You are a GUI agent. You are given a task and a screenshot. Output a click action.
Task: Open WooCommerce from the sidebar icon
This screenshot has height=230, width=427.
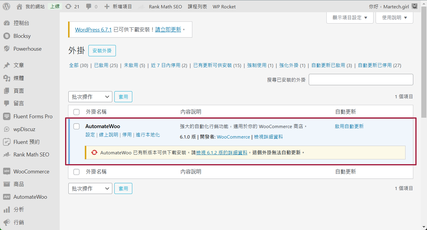click(7, 172)
